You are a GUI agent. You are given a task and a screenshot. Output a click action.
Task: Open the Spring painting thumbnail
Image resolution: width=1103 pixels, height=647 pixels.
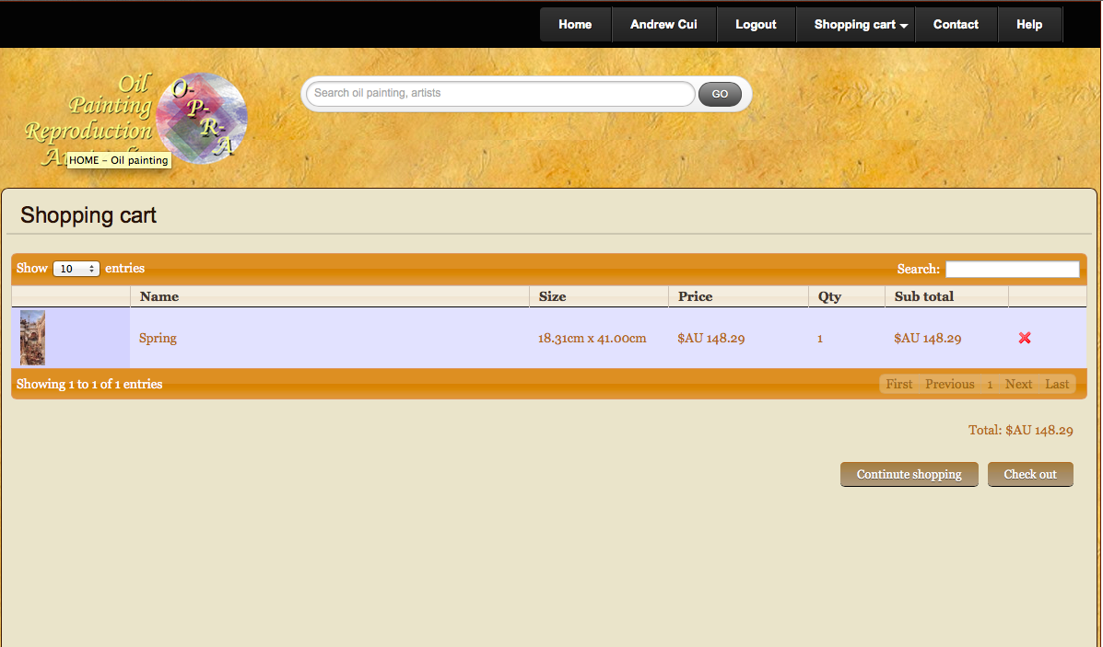(x=32, y=338)
